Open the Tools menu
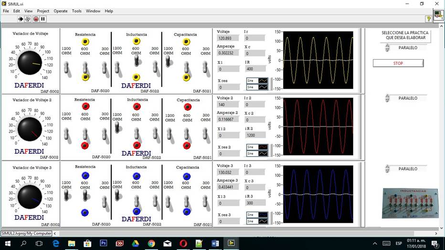The image size is (445, 250). coord(77,11)
